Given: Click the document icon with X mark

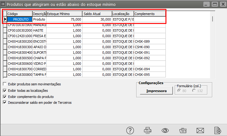Looking at the screenshot, I should (x=218, y=130).
